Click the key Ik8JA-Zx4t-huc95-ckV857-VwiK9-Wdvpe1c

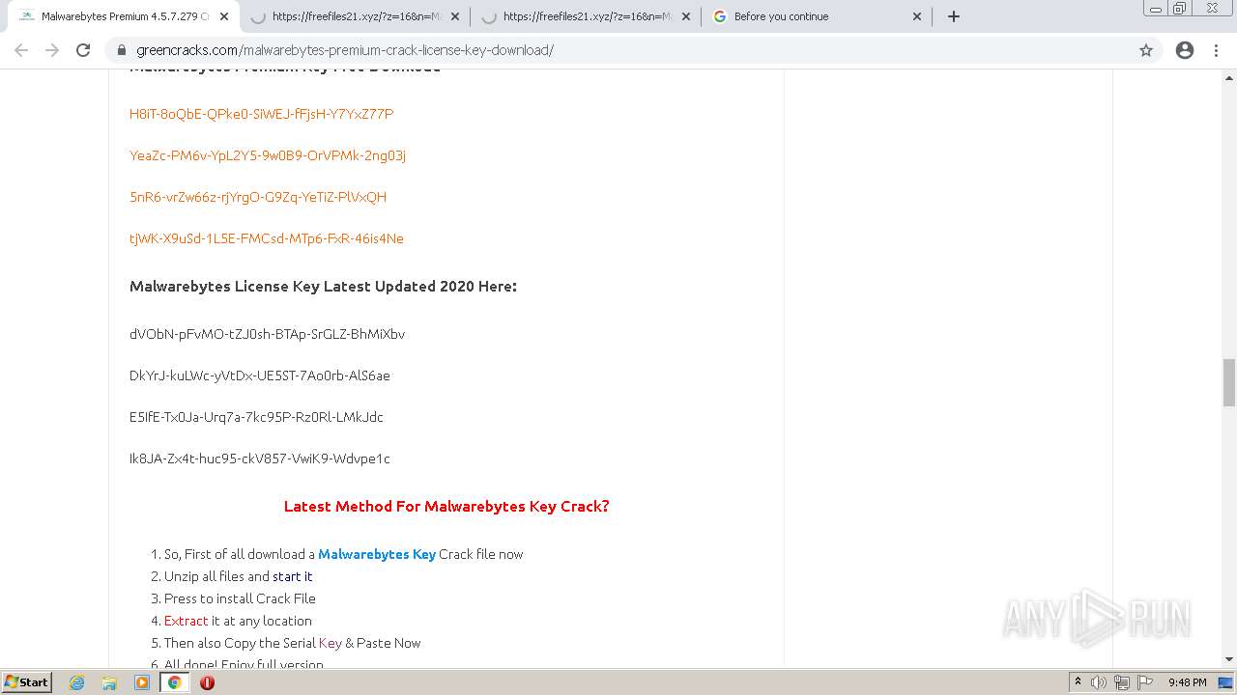click(x=260, y=459)
